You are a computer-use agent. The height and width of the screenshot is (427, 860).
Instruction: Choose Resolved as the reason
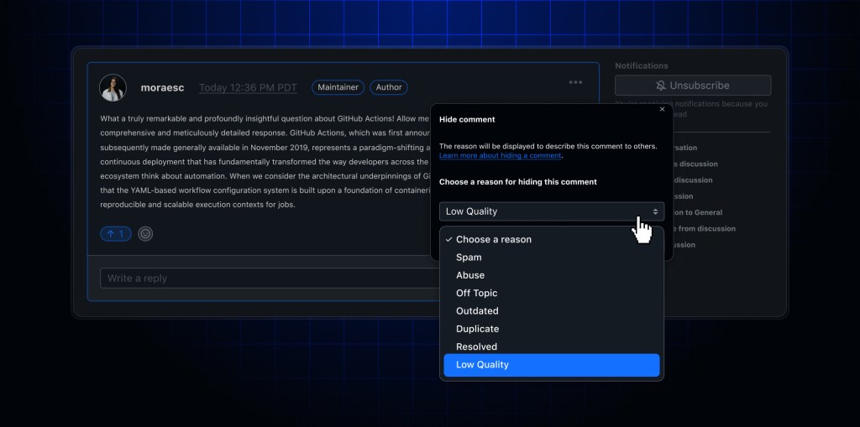pos(476,346)
